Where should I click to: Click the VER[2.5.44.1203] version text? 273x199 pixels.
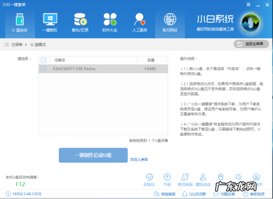pyautogui.click(x=27, y=194)
